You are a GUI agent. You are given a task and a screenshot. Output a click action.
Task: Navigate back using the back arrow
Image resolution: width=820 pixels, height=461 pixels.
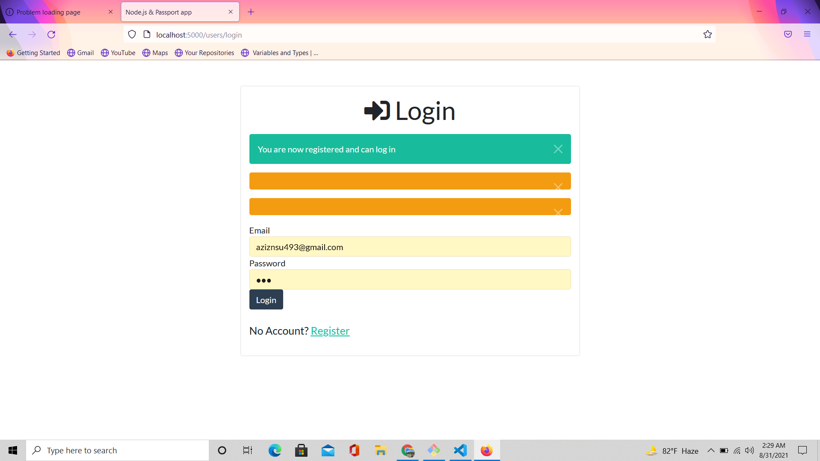tap(12, 35)
